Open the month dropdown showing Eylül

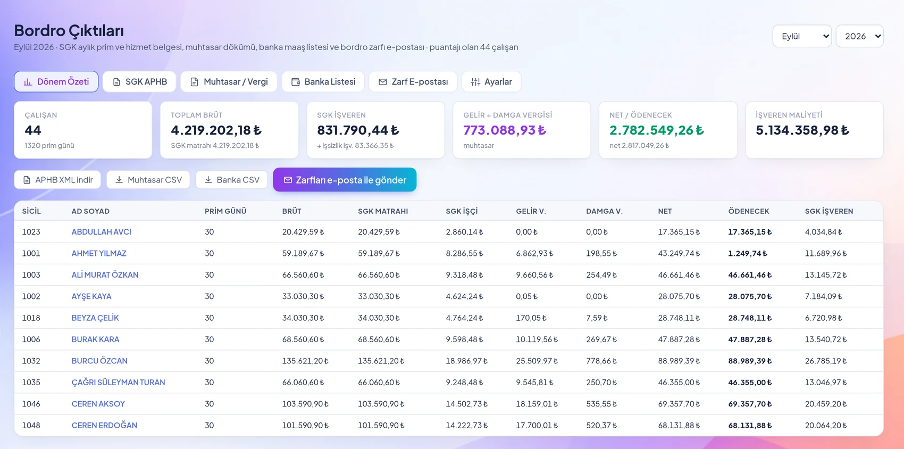pyautogui.click(x=802, y=36)
